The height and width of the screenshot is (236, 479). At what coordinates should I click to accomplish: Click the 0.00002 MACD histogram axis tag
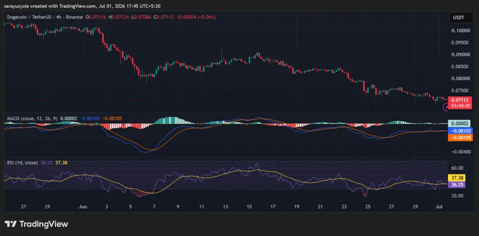click(459, 124)
